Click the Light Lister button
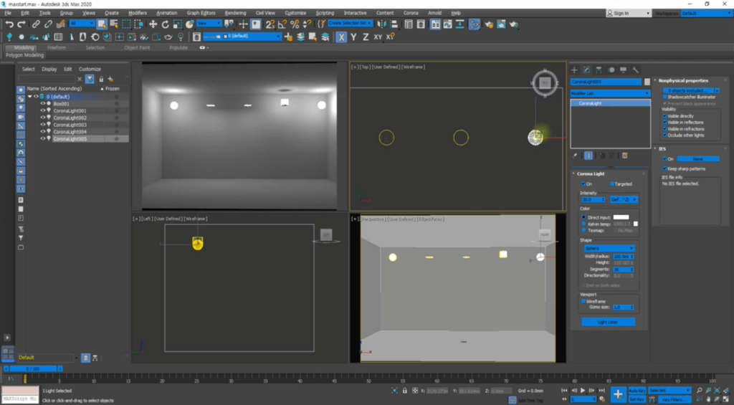 pos(606,322)
